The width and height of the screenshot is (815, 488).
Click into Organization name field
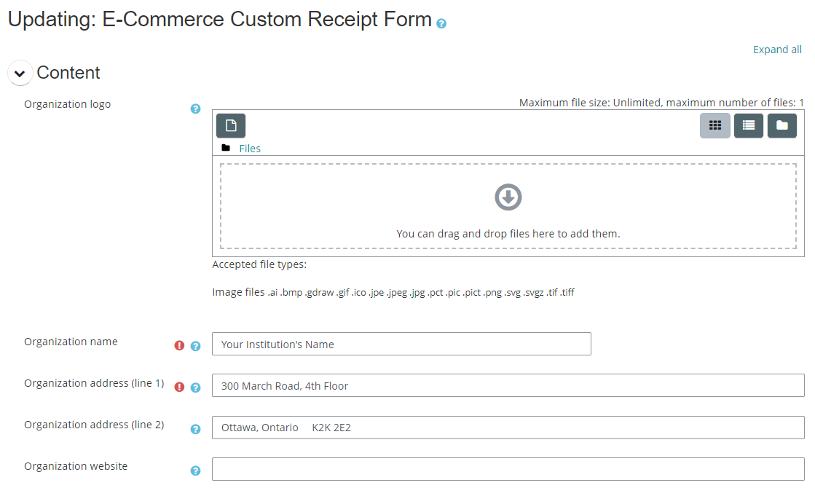[x=401, y=345]
